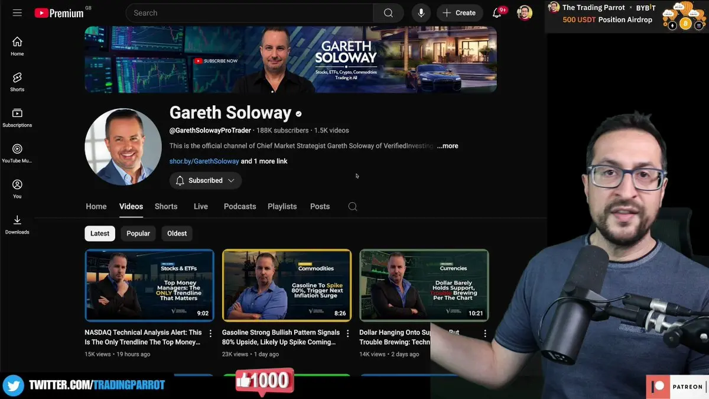Open Currencies dollar video thumbnail
This screenshot has height=399, width=709.
pyautogui.click(x=424, y=285)
